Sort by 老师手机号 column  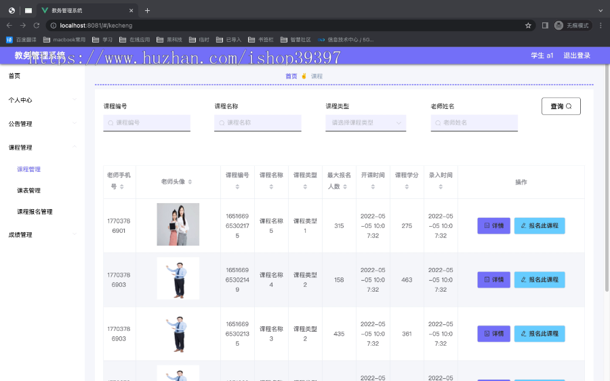pos(122,187)
